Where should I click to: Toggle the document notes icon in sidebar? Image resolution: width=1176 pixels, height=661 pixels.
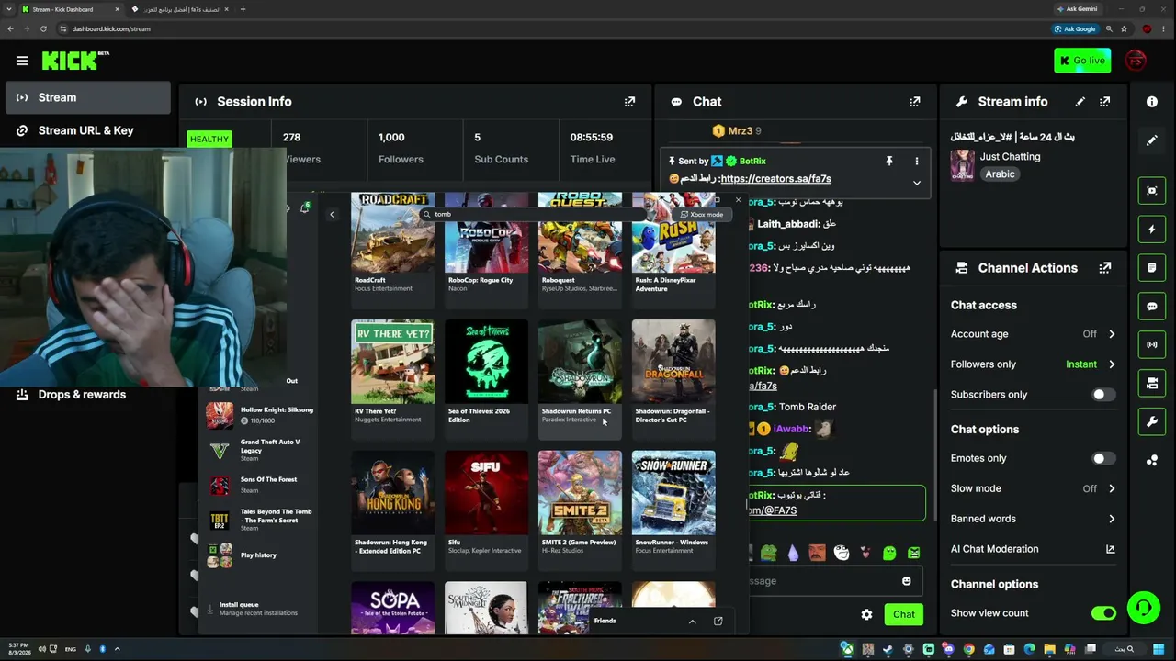click(x=1152, y=268)
